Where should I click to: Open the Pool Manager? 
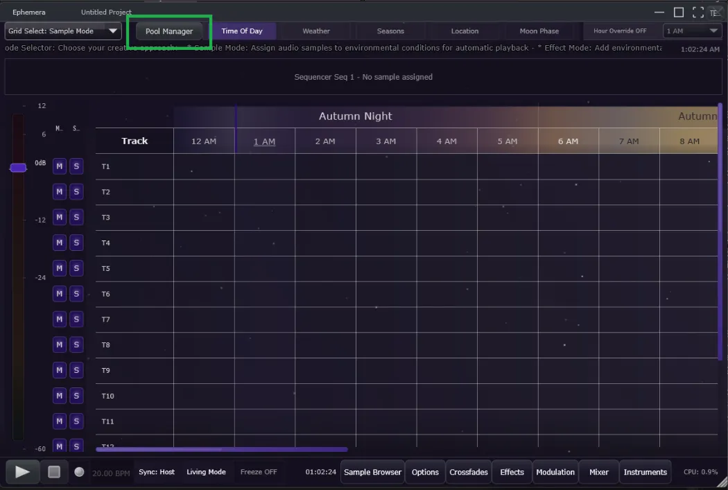coord(169,30)
